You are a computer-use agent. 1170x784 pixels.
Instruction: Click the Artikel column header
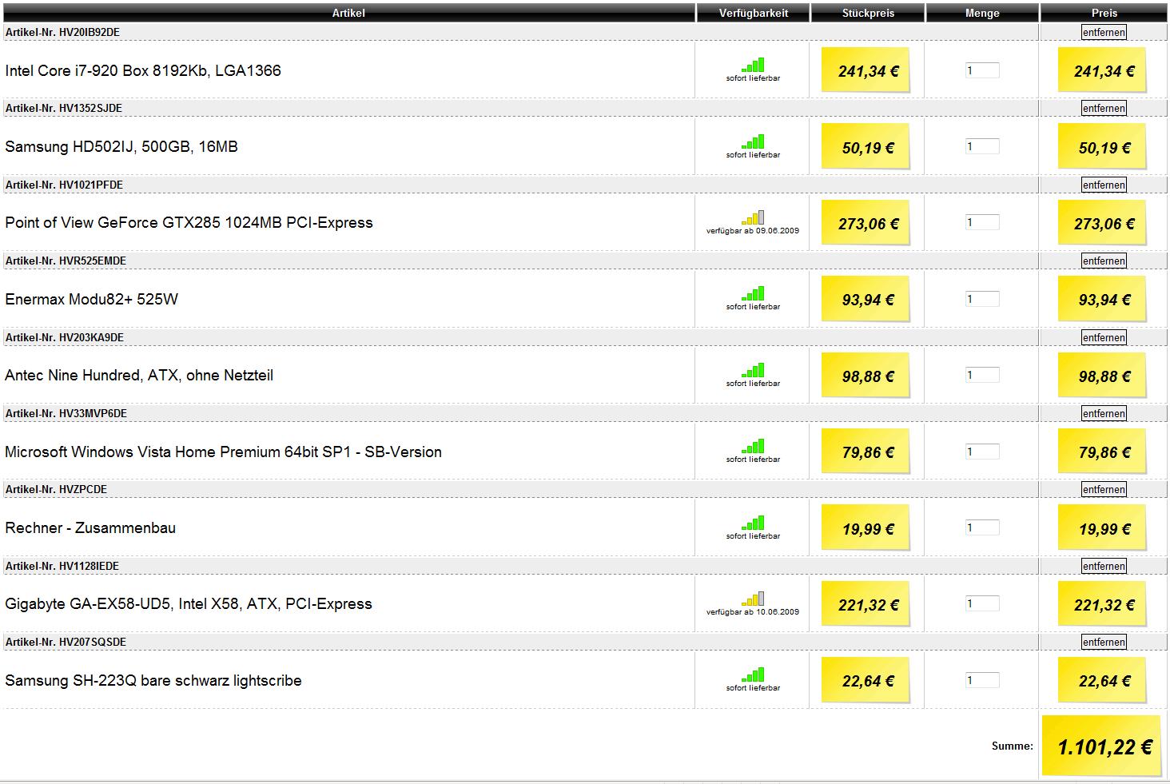(x=348, y=13)
